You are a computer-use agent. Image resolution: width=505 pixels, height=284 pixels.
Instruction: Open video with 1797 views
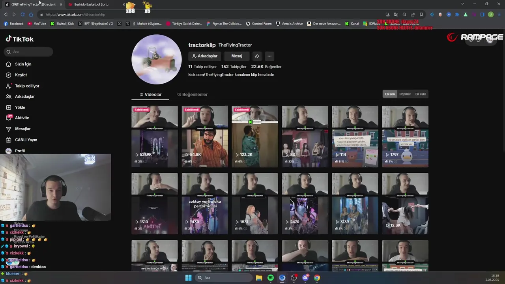point(405,136)
